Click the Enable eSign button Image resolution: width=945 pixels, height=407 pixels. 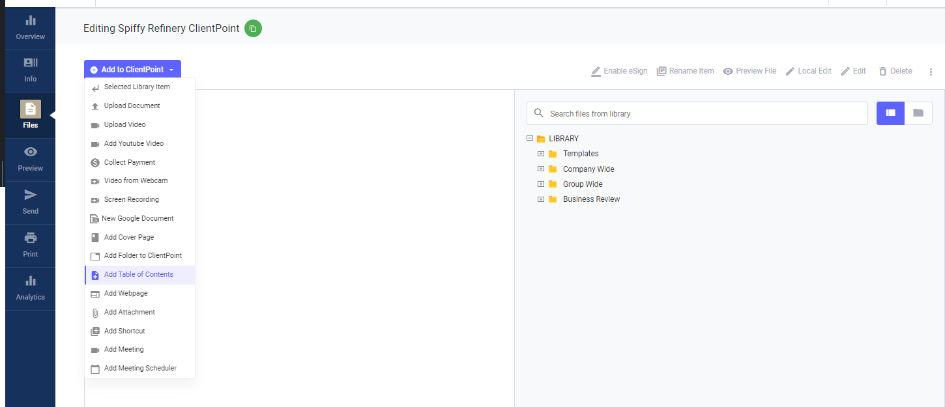click(619, 71)
